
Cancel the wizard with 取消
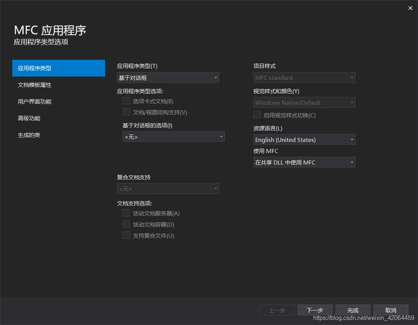tap(391, 310)
